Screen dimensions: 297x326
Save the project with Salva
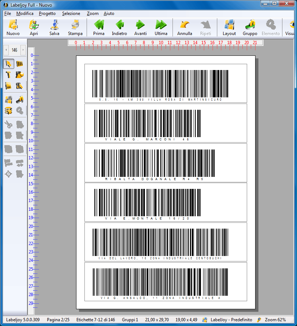point(54,27)
